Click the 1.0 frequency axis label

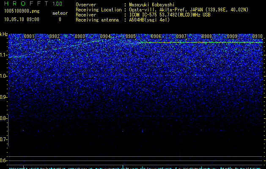click(x=3, y=76)
